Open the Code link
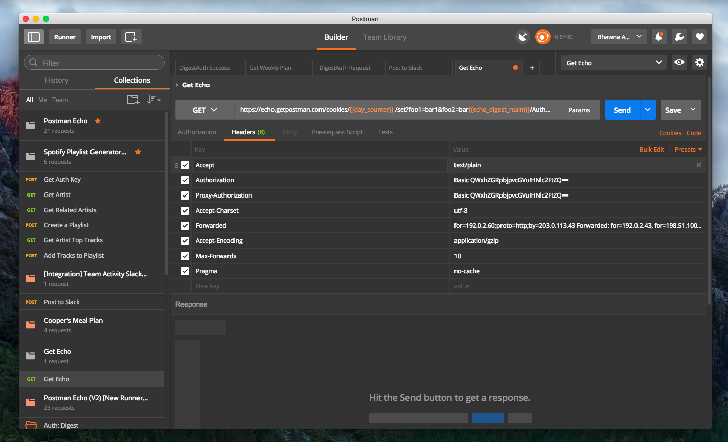Image resolution: width=728 pixels, height=442 pixels. point(694,133)
